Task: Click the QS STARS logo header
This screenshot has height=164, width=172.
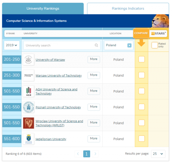Action: [x=159, y=33]
